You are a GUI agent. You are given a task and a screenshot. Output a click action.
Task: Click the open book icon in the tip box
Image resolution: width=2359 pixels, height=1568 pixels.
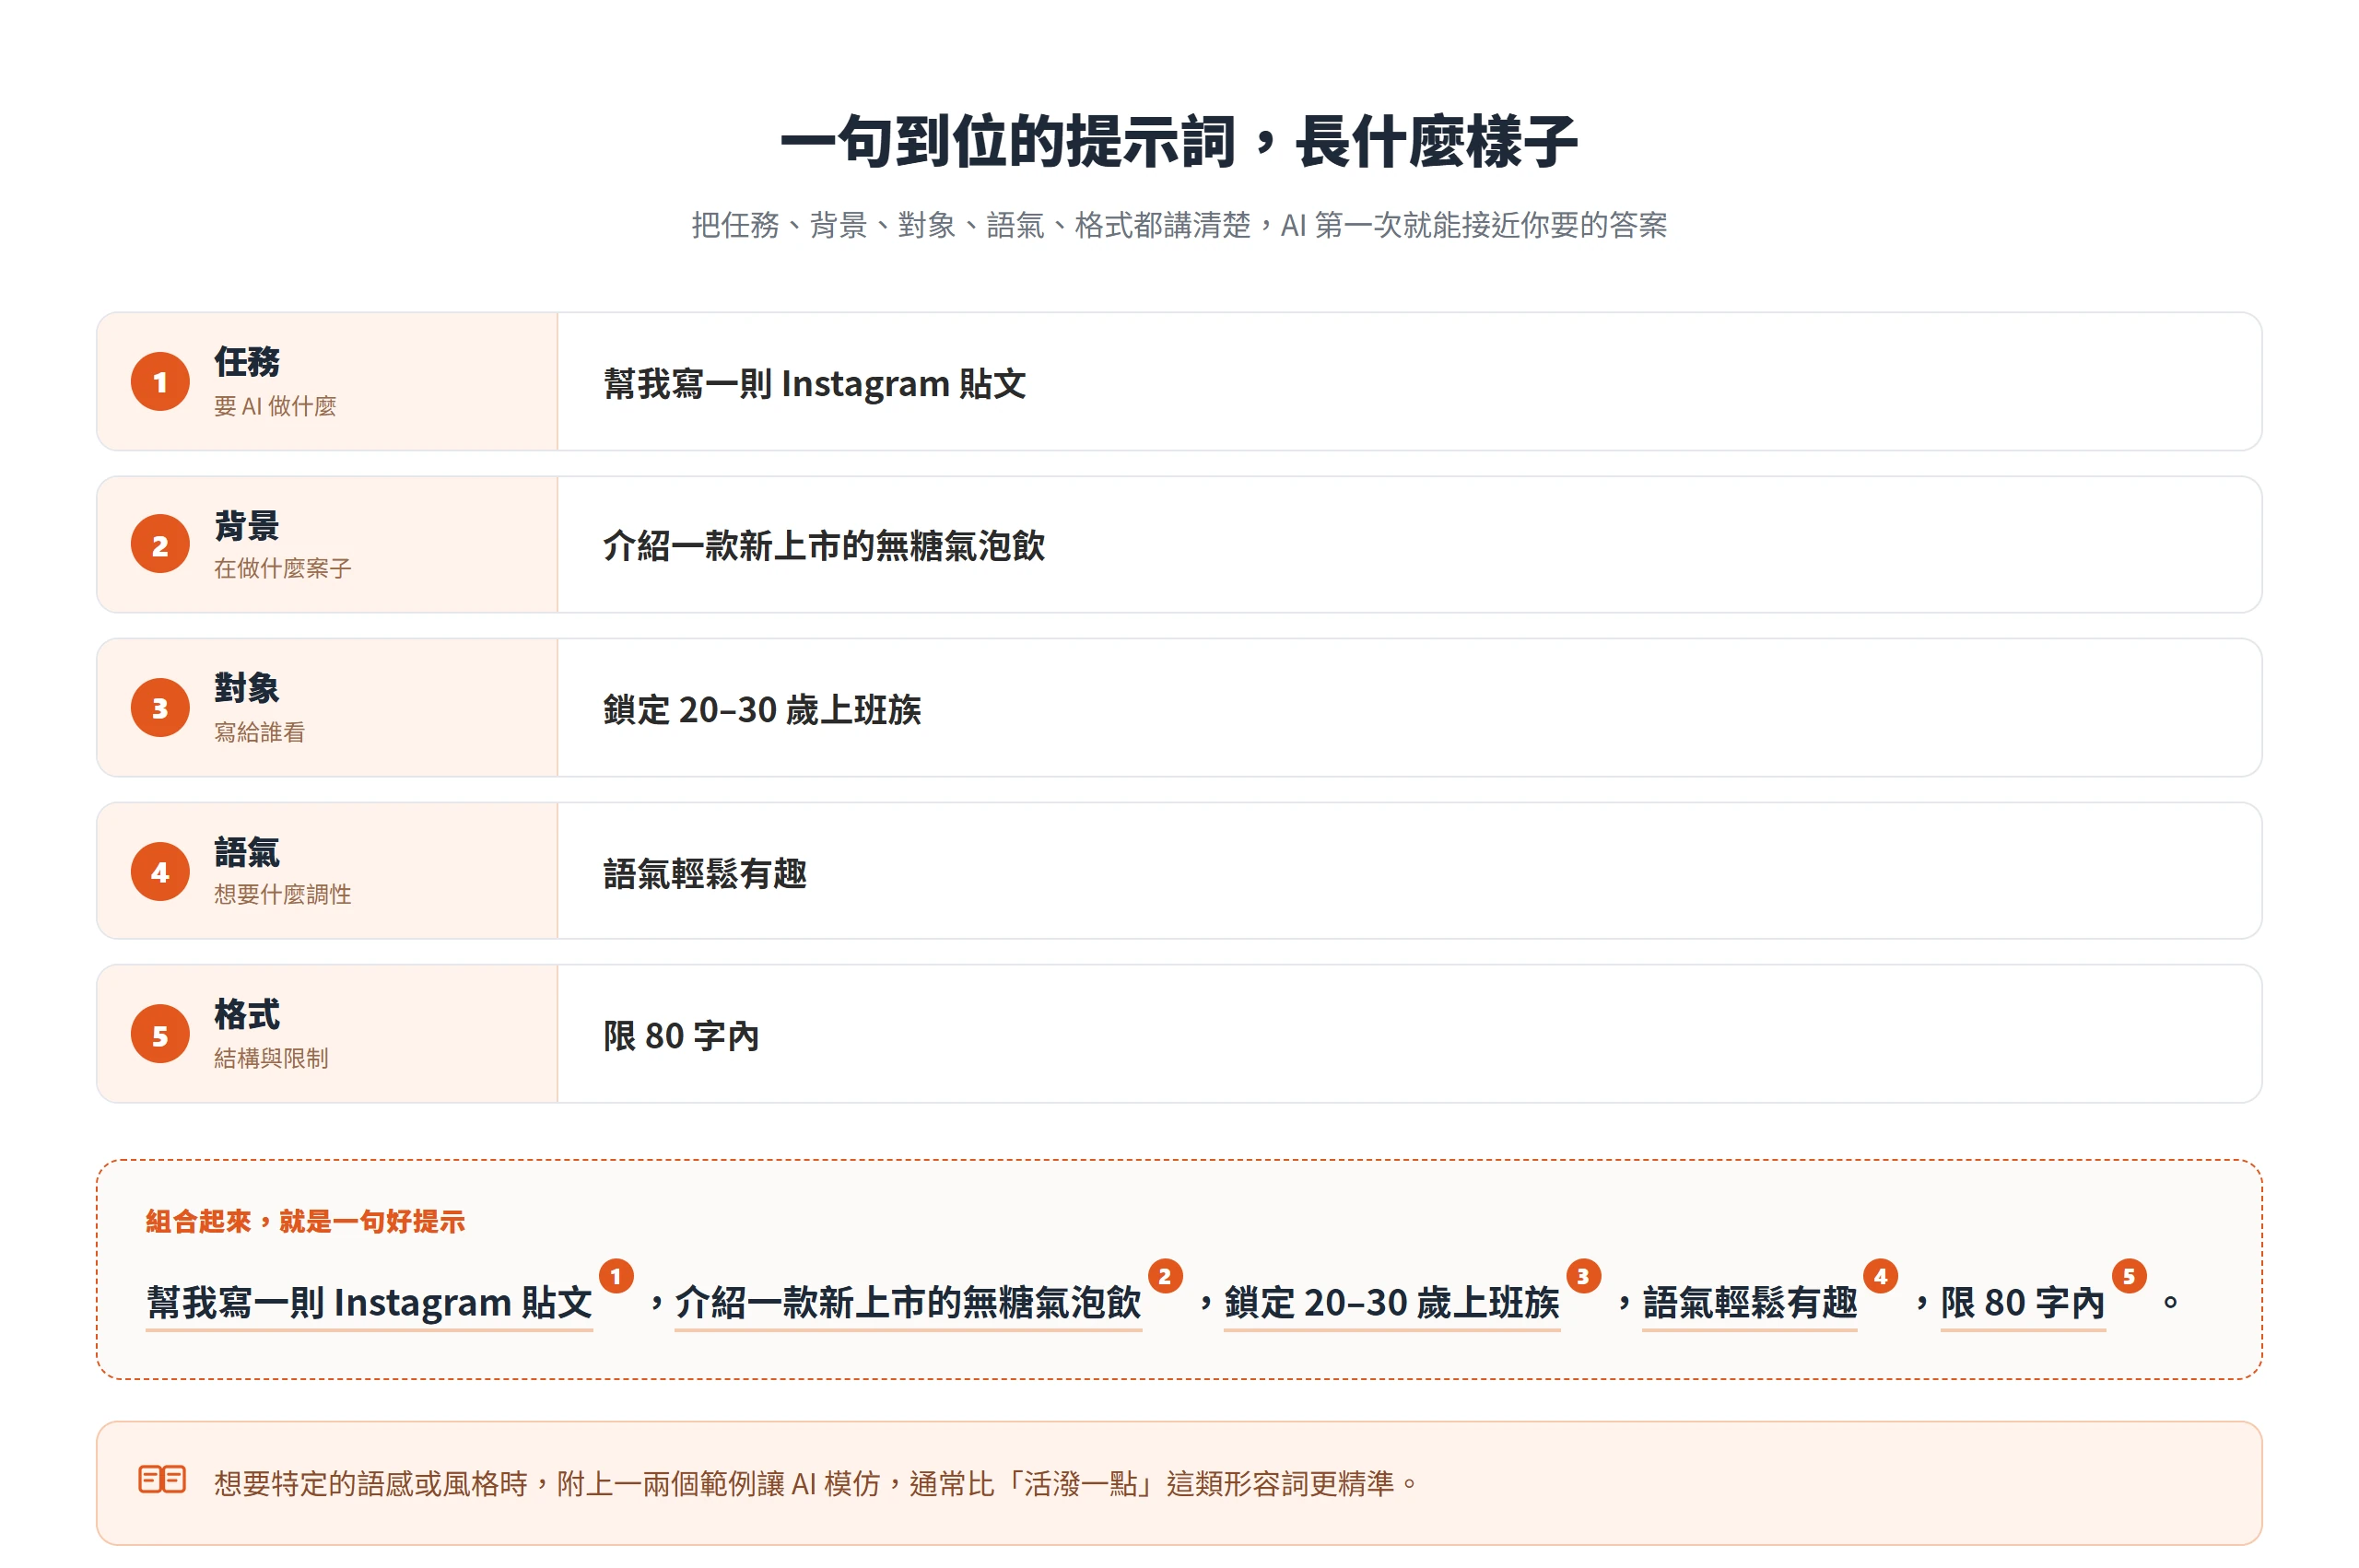tap(162, 1479)
